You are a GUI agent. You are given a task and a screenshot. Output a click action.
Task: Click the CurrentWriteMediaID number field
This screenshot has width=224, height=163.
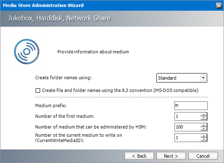coord(188,138)
